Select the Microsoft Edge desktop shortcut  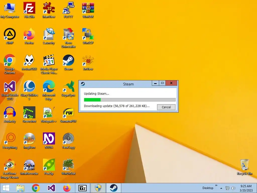49,90
